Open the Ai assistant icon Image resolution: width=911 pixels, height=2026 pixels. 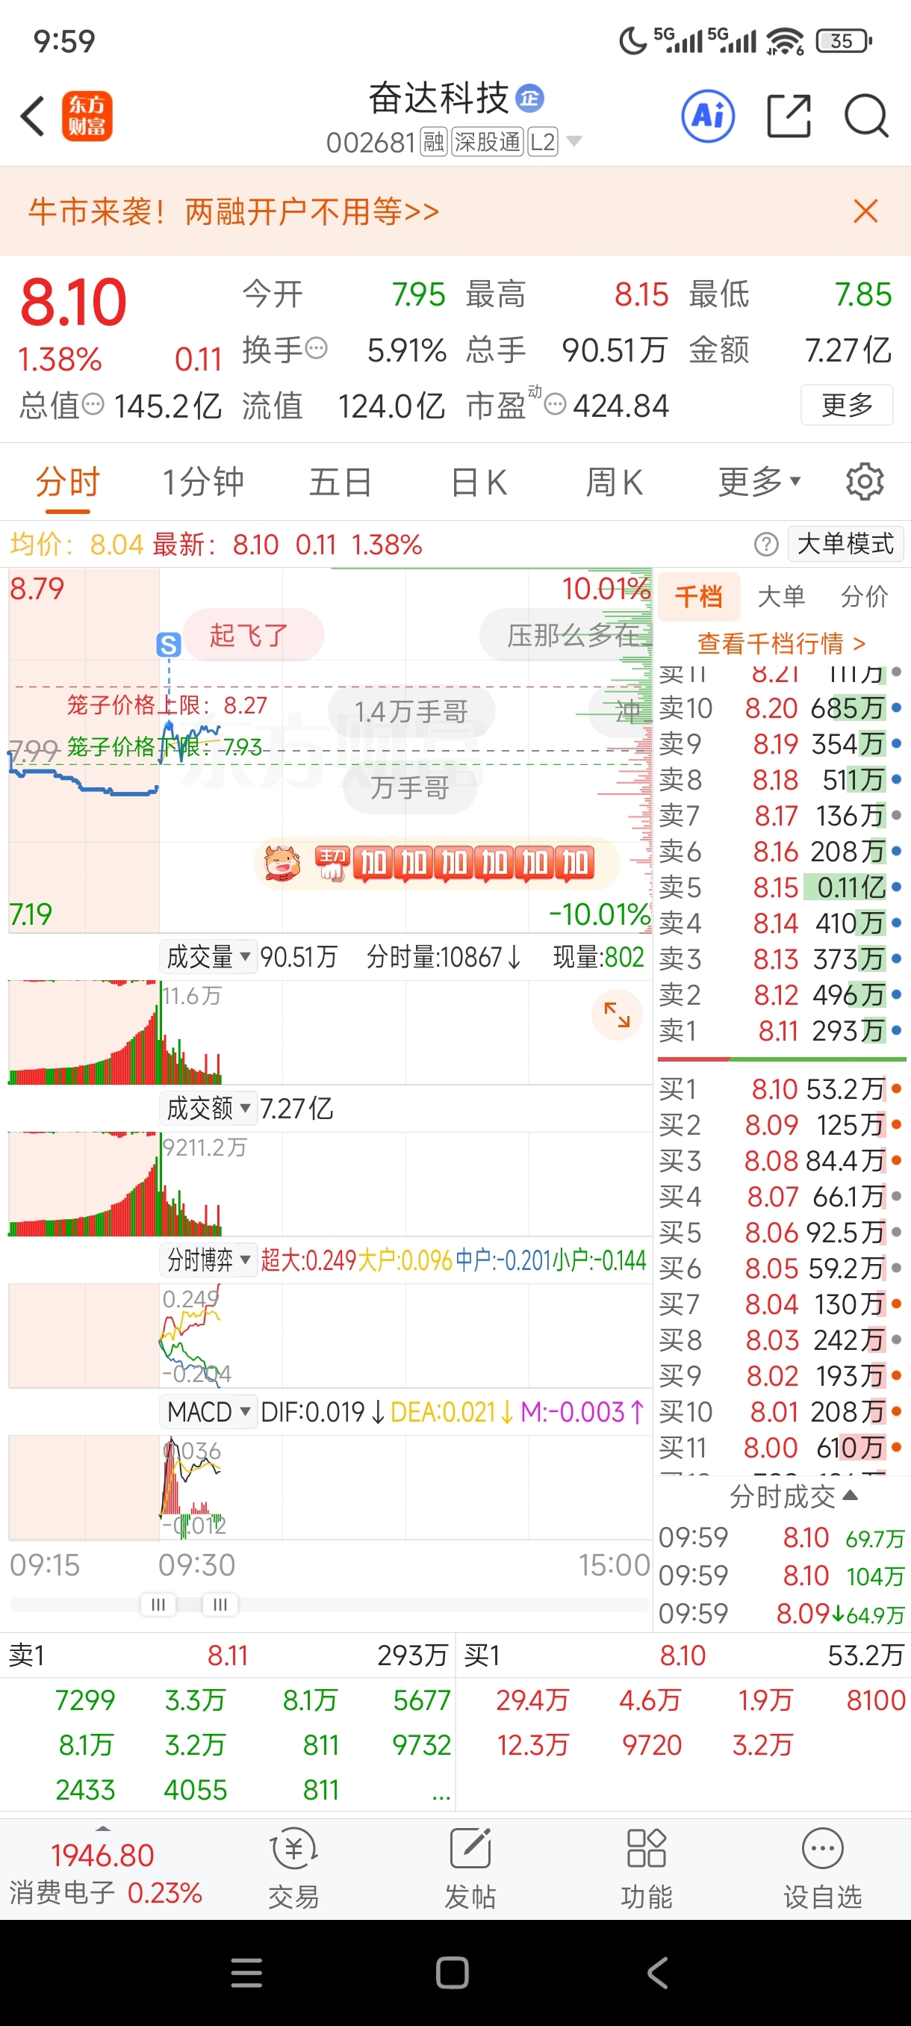coord(707,117)
